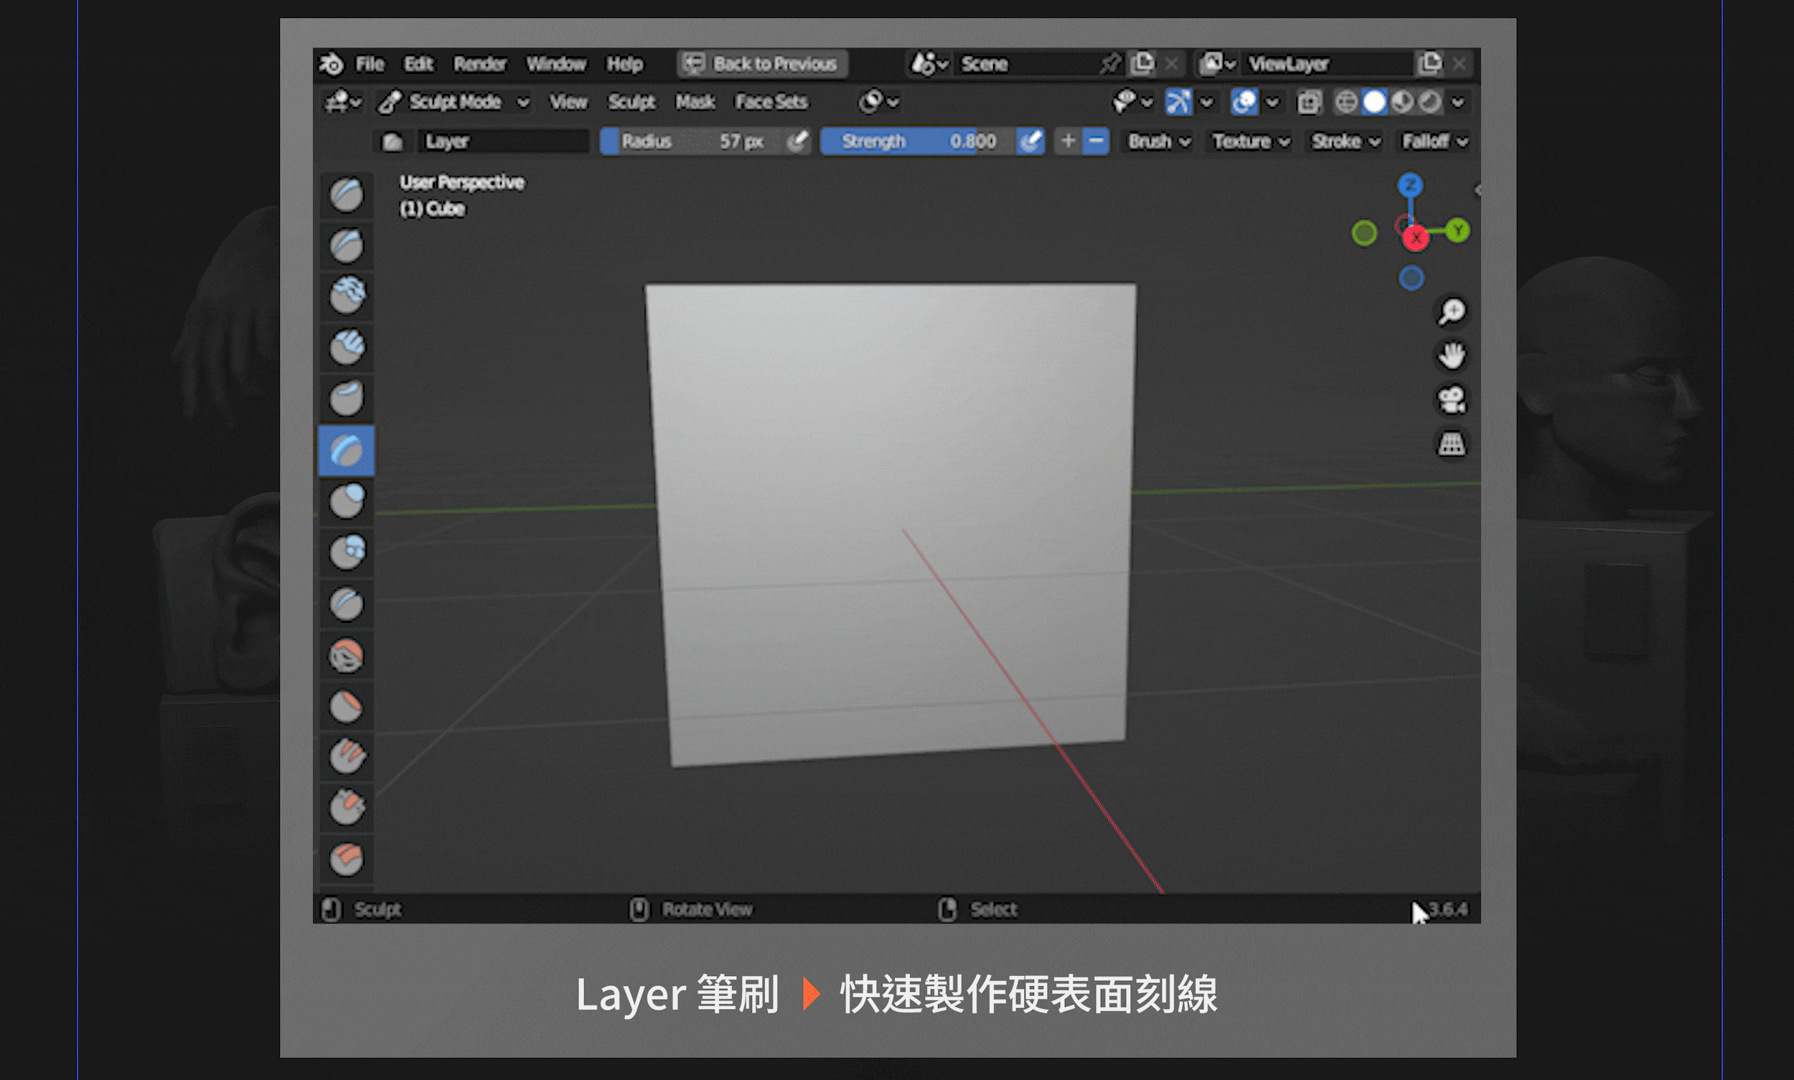
Task: Click the pan hand viewport icon
Action: (1451, 356)
